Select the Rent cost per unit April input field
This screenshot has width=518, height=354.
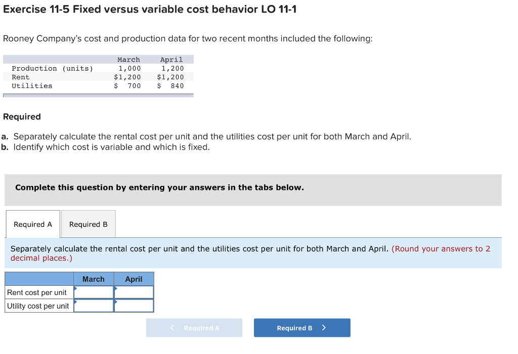pyautogui.click(x=134, y=292)
